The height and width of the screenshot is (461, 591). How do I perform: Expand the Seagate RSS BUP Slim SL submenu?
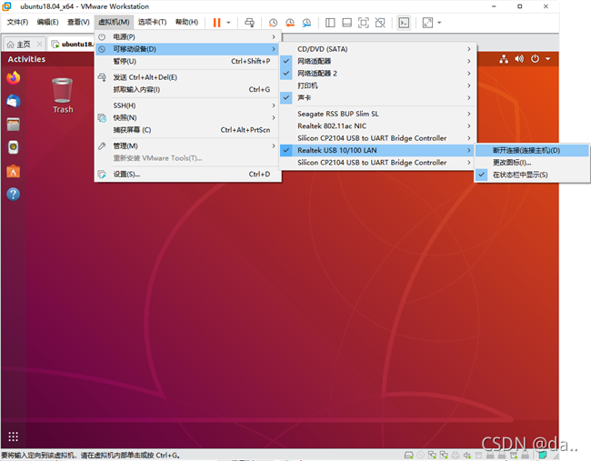point(377,114)
